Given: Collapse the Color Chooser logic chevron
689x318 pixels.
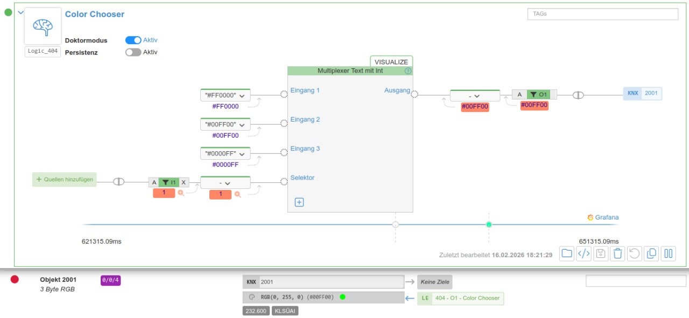Looking at the screenshot, I should [x=21, y=12].
